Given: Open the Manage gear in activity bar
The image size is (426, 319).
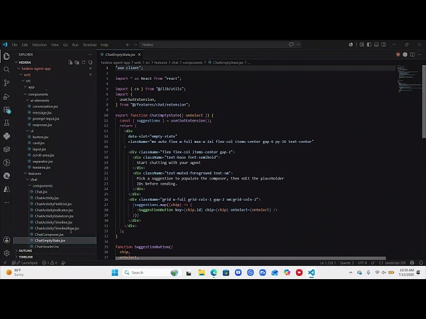Looking at the screenshot, I should click(x=7, y=253).
